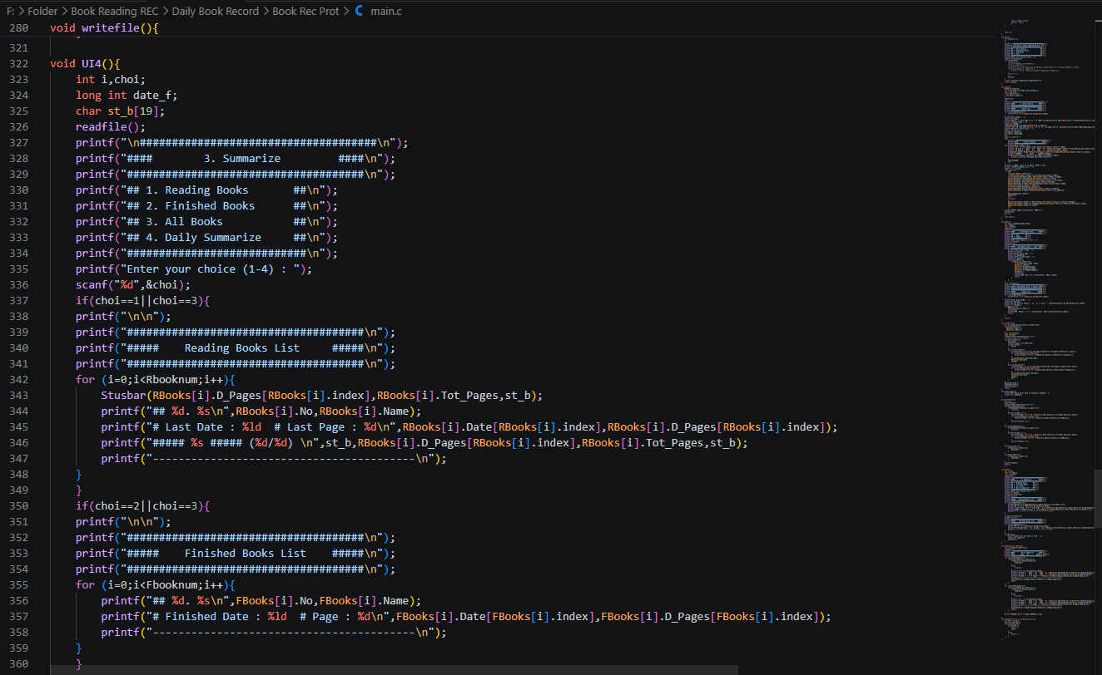The width and height of the screenshot is (1102, 675).
Task: Click the "## 1. Reading Books" string
Action: click(187, 190)
